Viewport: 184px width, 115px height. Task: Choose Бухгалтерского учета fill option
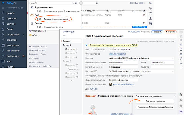click(155, 101)
